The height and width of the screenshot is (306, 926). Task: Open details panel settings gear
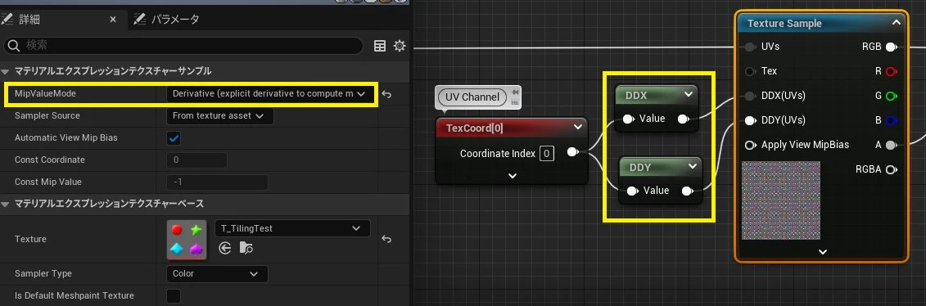[400, 46]
